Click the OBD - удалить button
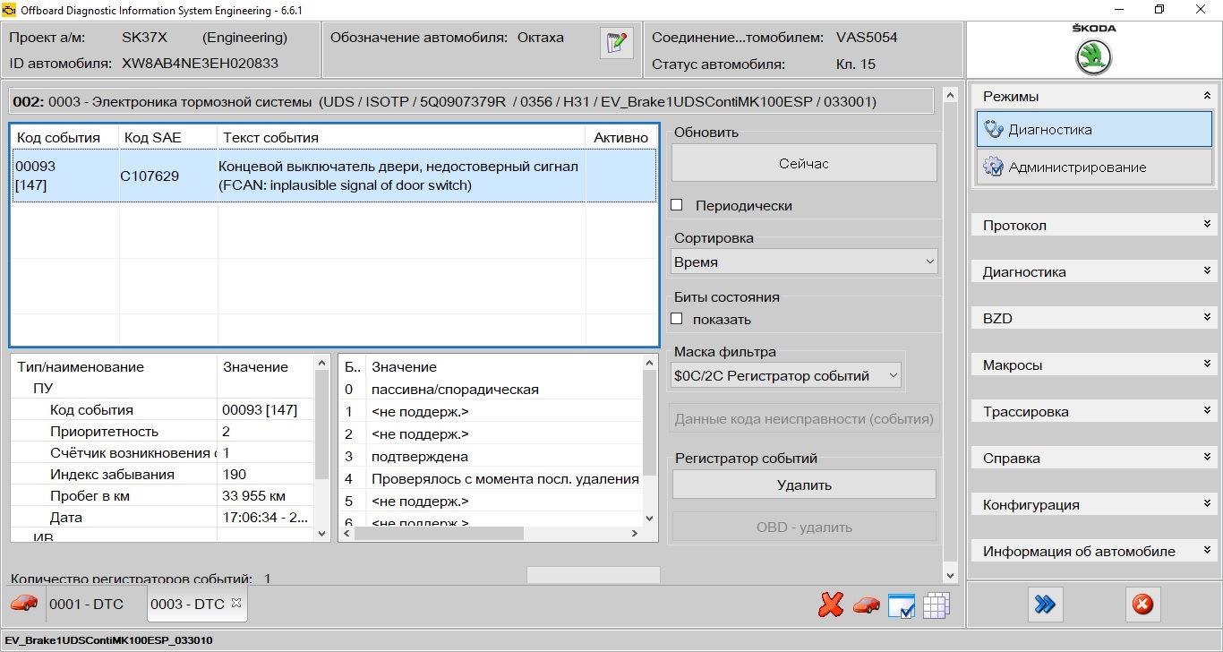Viewport: 1223px width, 652px height. coord(804,527)
